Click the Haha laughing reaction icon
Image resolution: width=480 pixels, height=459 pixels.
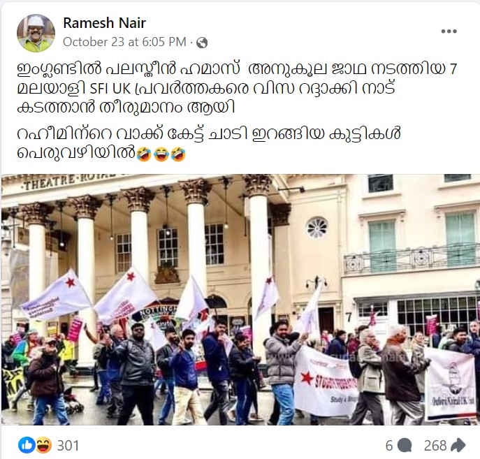point(43,445)
